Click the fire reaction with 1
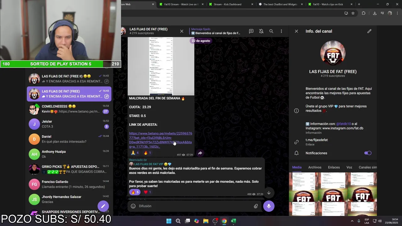The height and width of the screenshot is (226, 402). coord(148,153)
